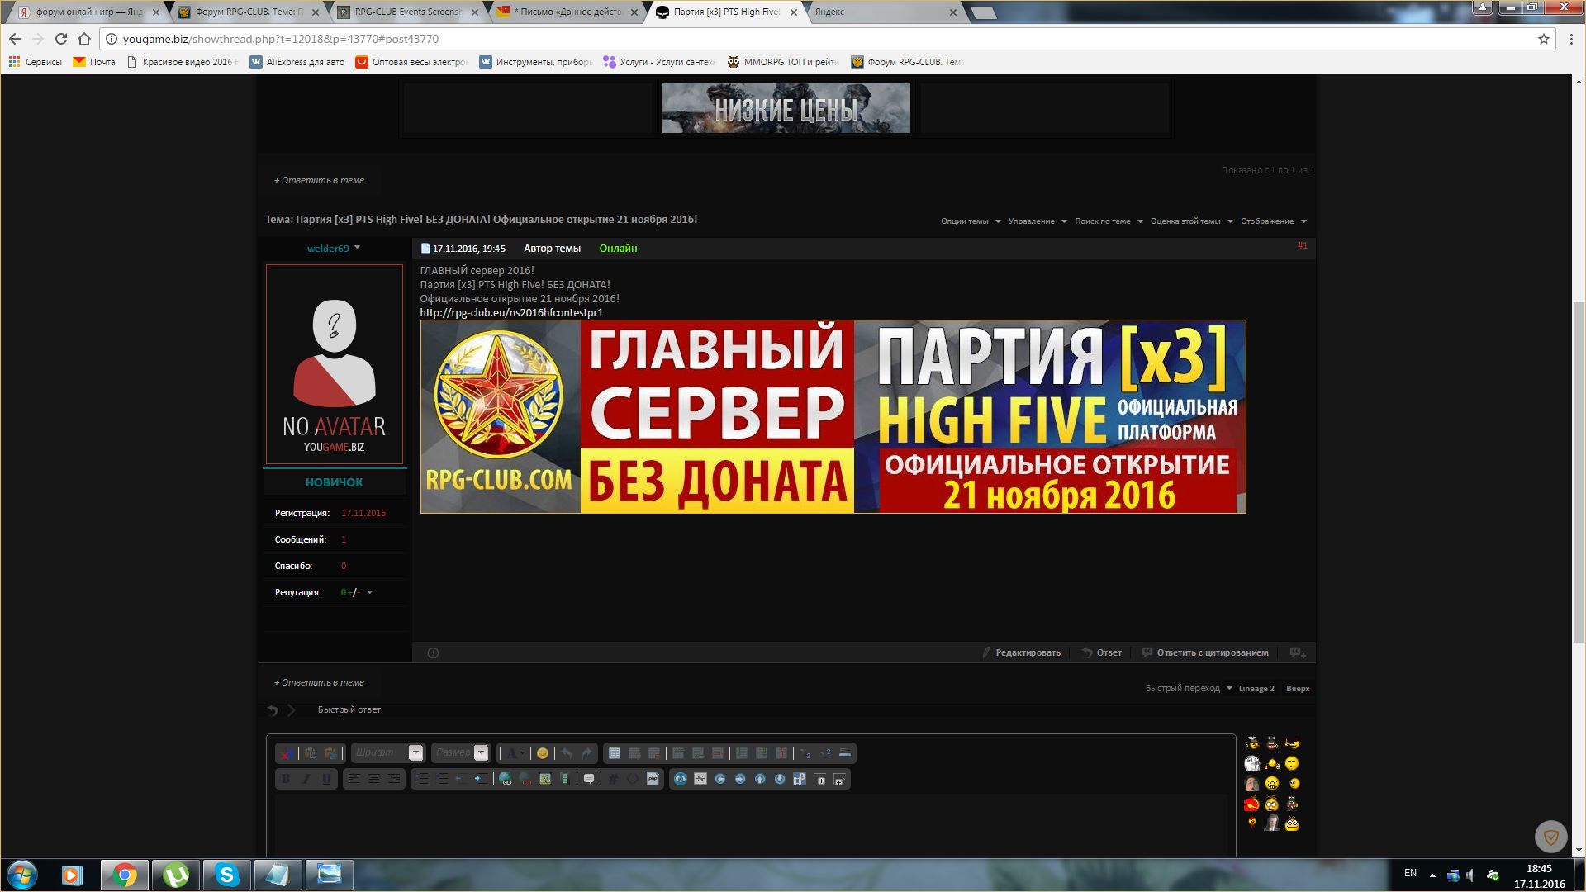Click the Wrap quote speech bubble icon
Viewport: 1586px width, 892px height.
point(589,779)
